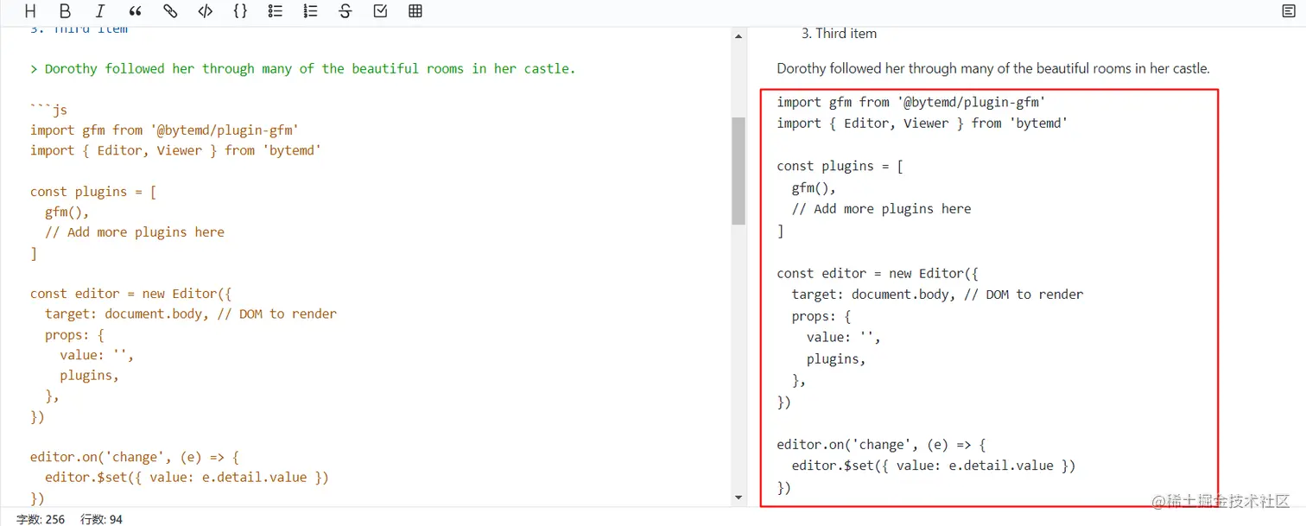Insert inline code with the </> icon
Screen dimensions: 1306x526
coord(205,11)
